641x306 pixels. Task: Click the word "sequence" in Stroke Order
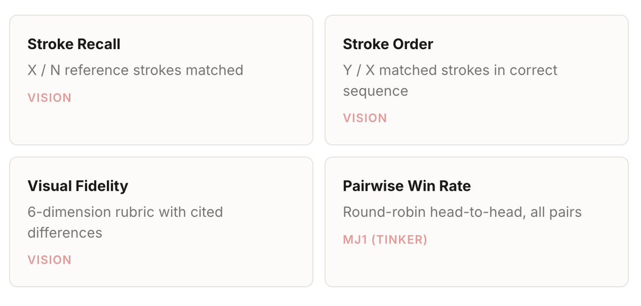[375, 91]
